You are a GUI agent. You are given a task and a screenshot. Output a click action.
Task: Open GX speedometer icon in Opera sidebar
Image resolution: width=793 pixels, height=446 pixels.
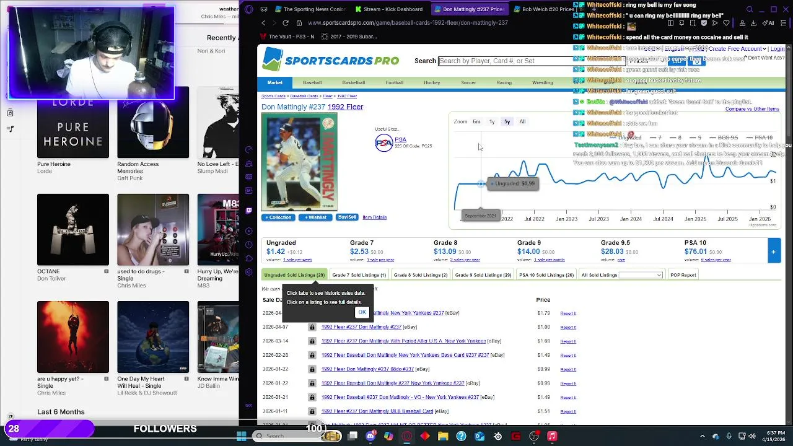[x=248, y=149]
